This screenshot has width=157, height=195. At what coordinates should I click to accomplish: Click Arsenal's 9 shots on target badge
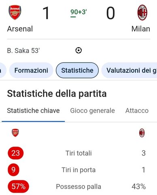click(13, 170)
